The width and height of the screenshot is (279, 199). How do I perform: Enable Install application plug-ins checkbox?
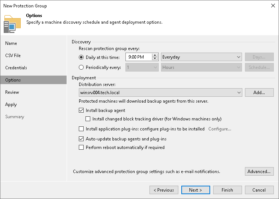click(x=81, y=129)
